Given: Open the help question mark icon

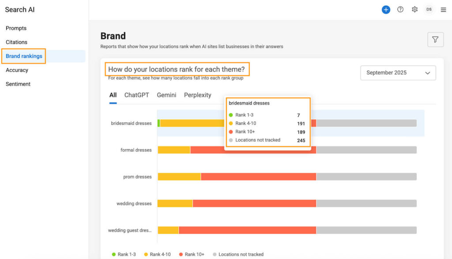Looking at the screenshot, I should (x=400, y=9).
